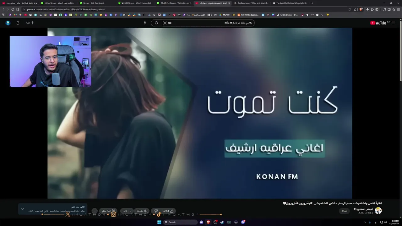
Task: Open the volume control in system tray
Action: tap(385, 222)
